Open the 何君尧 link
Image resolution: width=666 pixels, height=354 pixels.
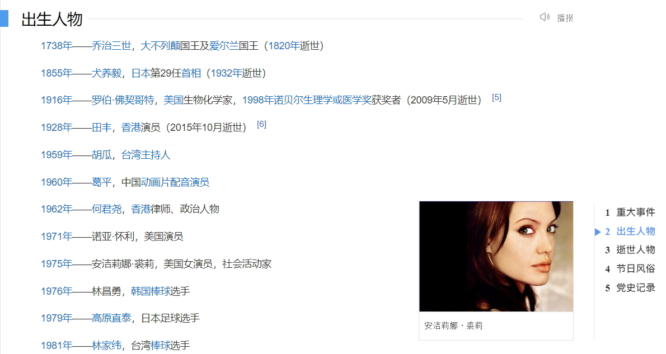pos(106,209)
